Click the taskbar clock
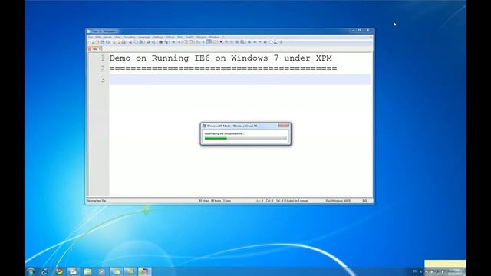Image resolution: width=491 pixels, height=276 pixels. click(x=455, y=271)
